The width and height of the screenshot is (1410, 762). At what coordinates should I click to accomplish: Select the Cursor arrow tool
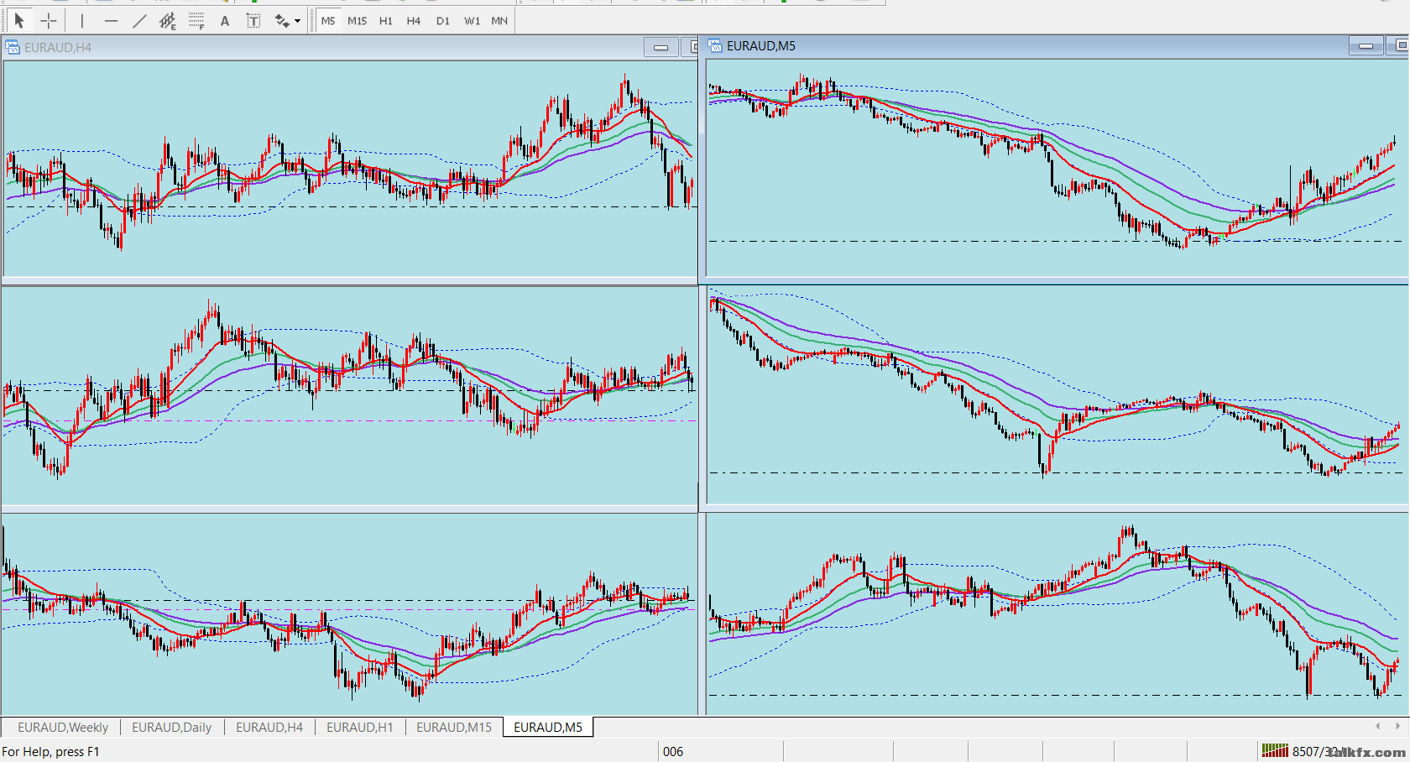[x=19, y=21]
